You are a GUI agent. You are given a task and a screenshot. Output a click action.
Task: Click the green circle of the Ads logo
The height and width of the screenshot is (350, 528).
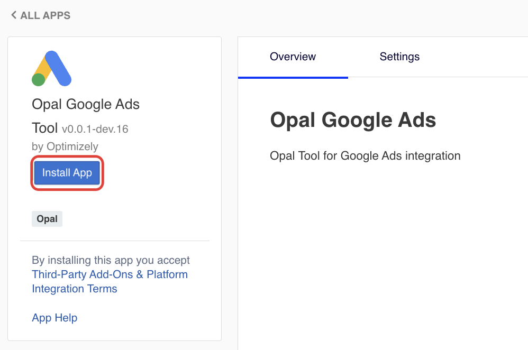(39, 80)
